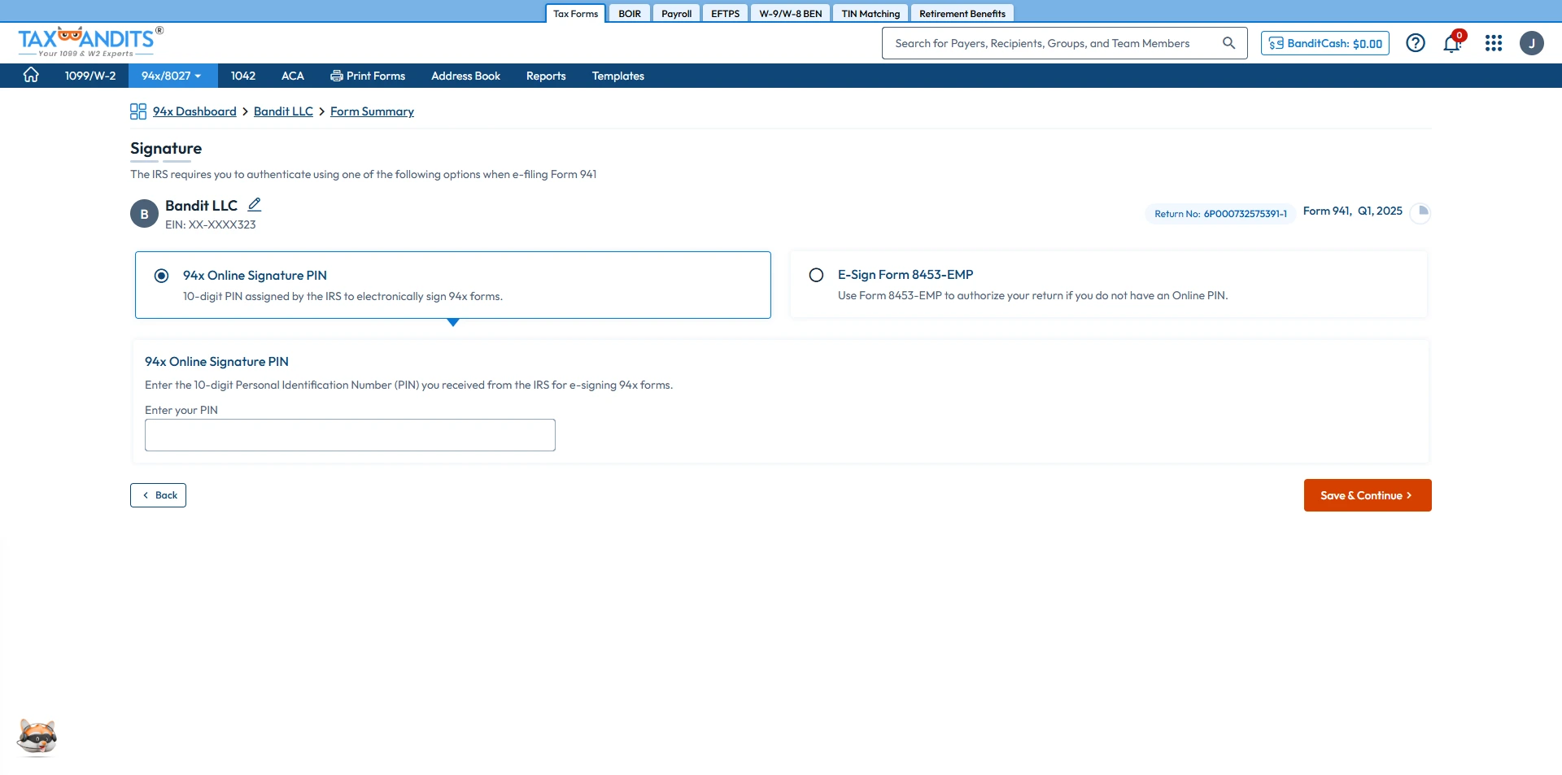Click the 'Form 941, Q1, 2025' text
Image resolution: width=1562 pixels, height=775 pixels.
[1353, 211]
